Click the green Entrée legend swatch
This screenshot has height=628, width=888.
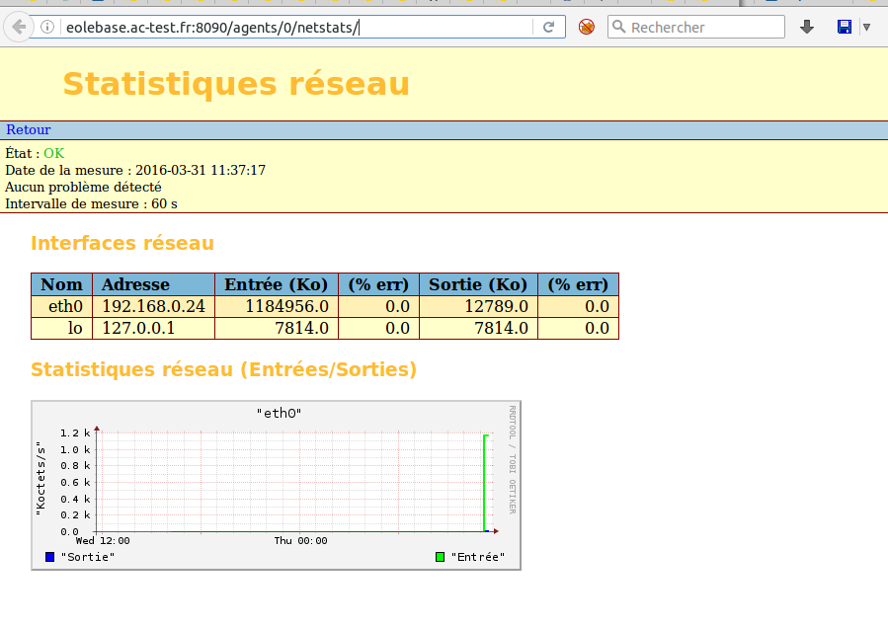tap(441, 558)
